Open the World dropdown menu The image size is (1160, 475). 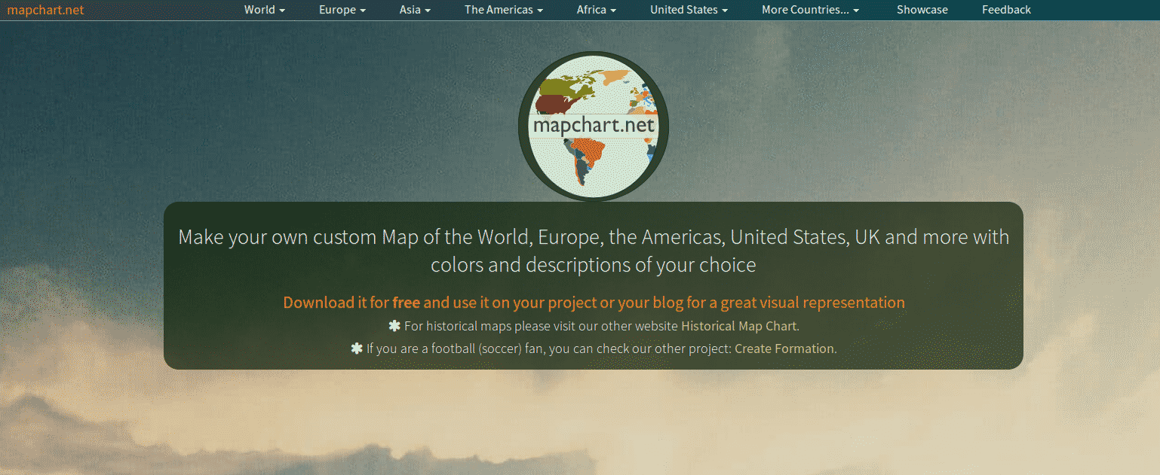click(x=264, y=10)
